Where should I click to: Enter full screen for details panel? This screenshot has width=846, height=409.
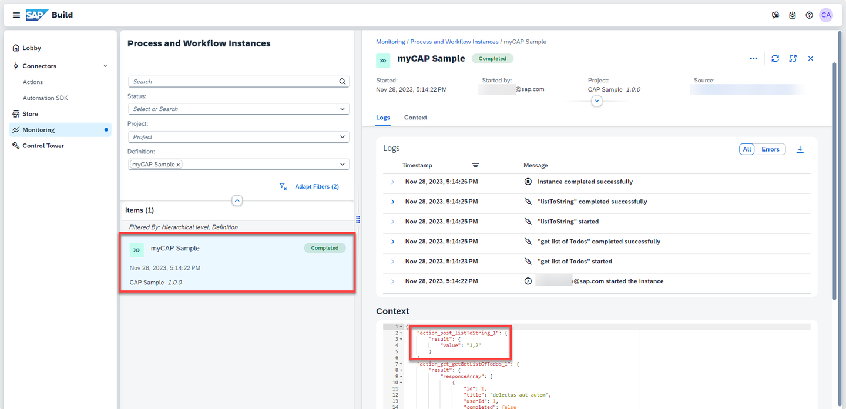(793, 59)
